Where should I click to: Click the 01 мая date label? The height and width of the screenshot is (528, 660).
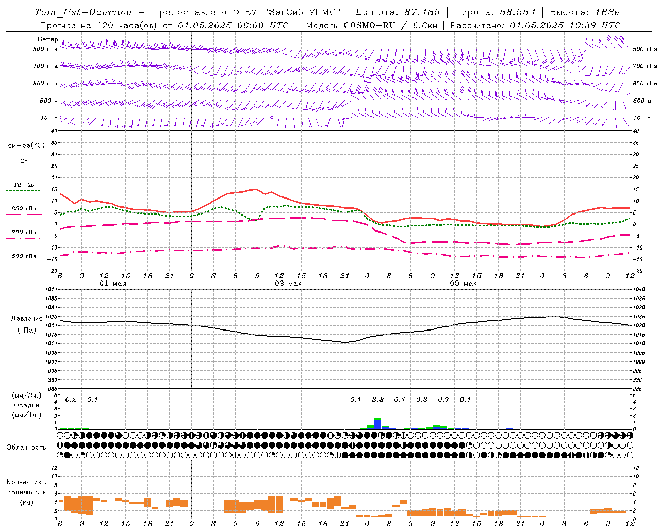[113, 284]
